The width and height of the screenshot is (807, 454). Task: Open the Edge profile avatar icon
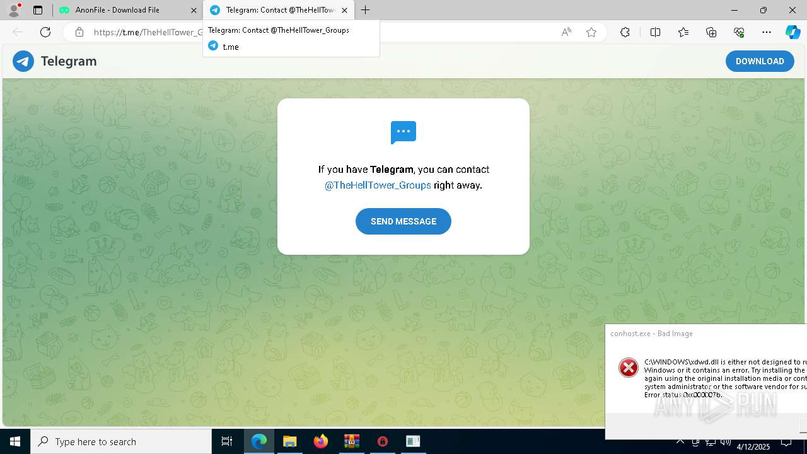coord(14,10)
